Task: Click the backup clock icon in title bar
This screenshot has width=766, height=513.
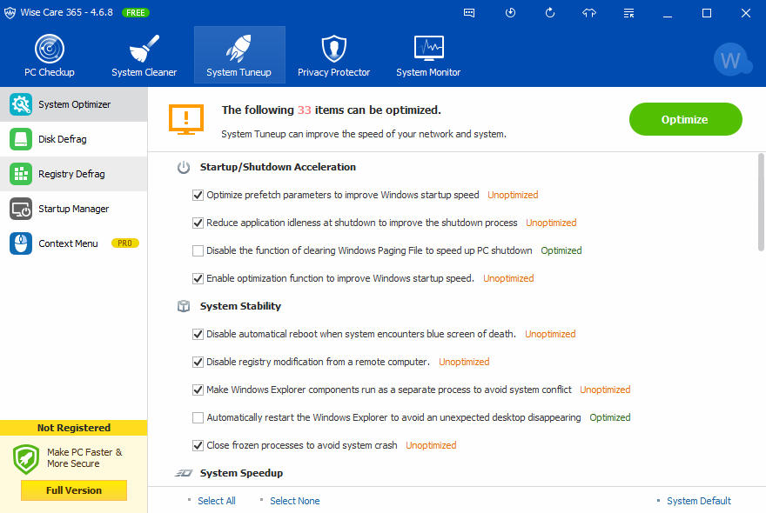Action: (510, 13)
